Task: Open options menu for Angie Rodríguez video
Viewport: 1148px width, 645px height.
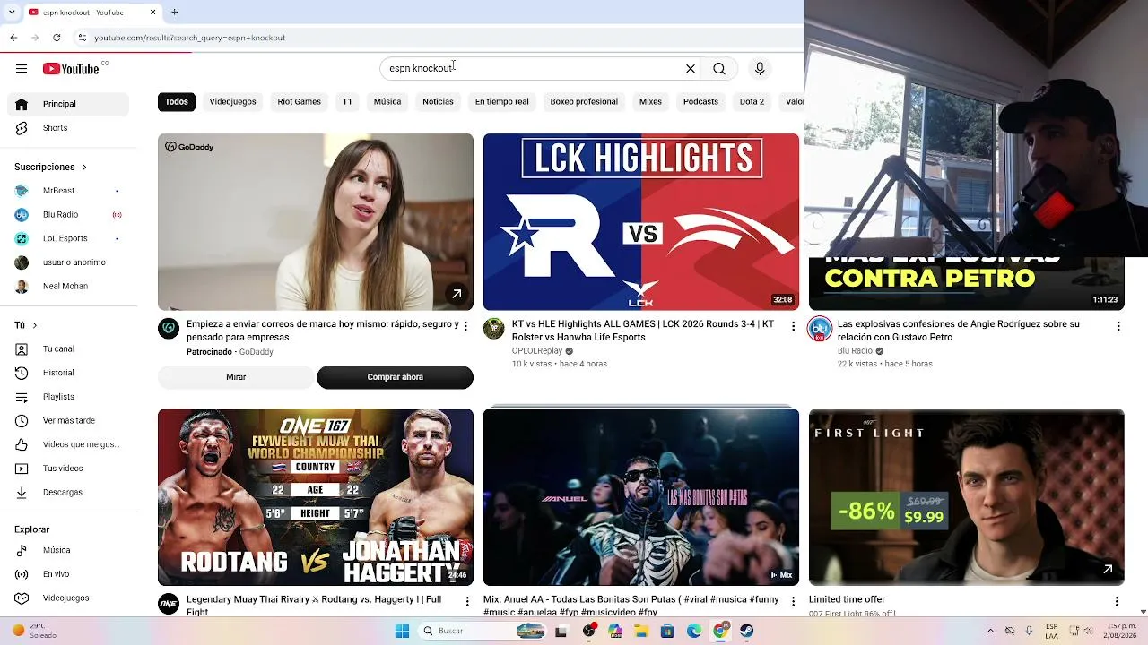Action: click(x=1118, y=326)
